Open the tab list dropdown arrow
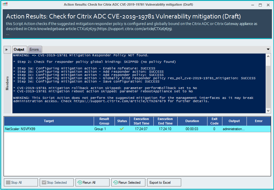The width and height of the screenshot is (274, 190). 268,49
